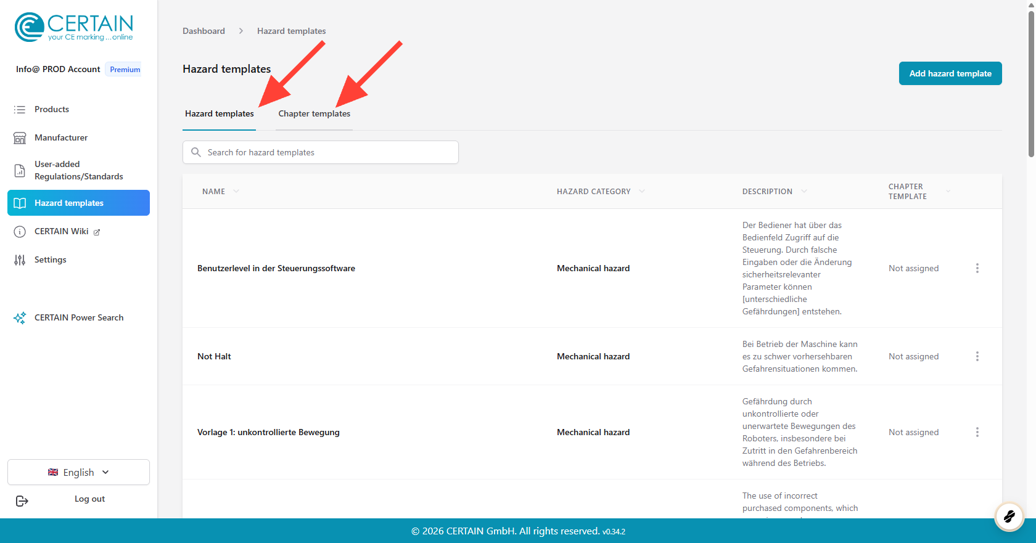The width and height of the screenshot is (1036, 543).
Task: Click the CHAPTER TEMPLATE column header
Action: [908, 192]
